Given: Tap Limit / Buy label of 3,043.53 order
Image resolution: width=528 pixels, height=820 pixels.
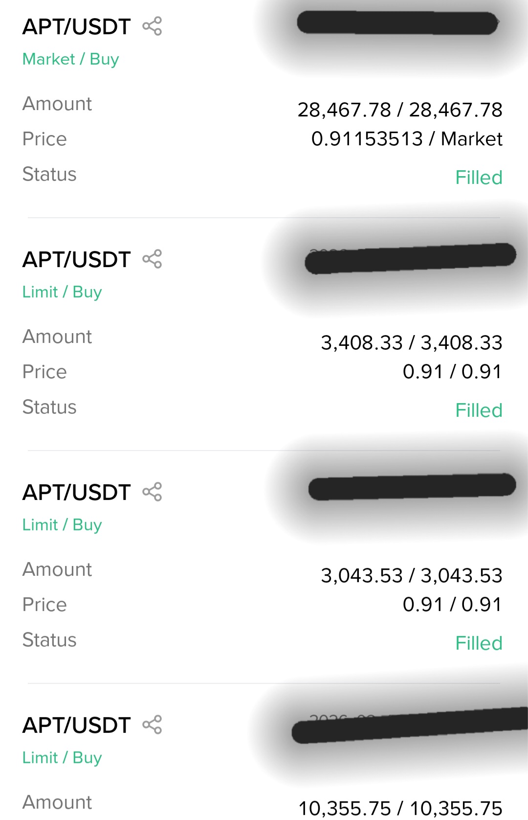Looking at the screenshot, I should 62,525.
